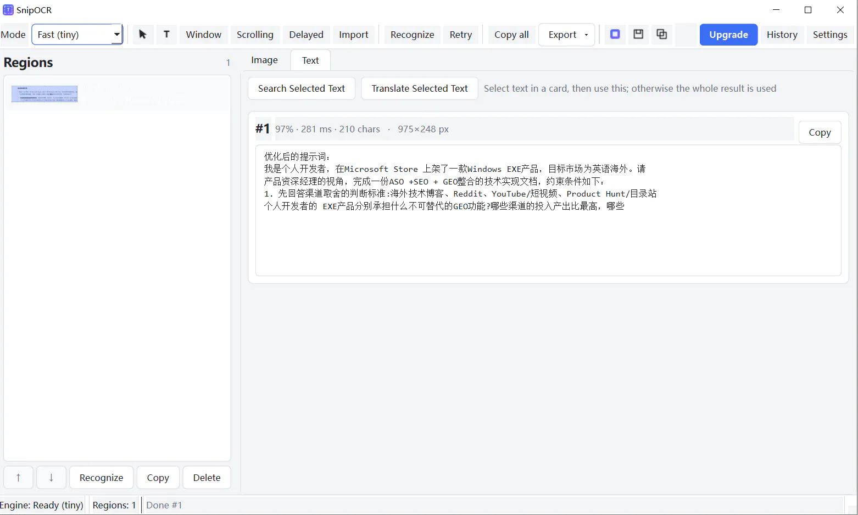
Task: Click Translate Selected Text
Action: 420,88
